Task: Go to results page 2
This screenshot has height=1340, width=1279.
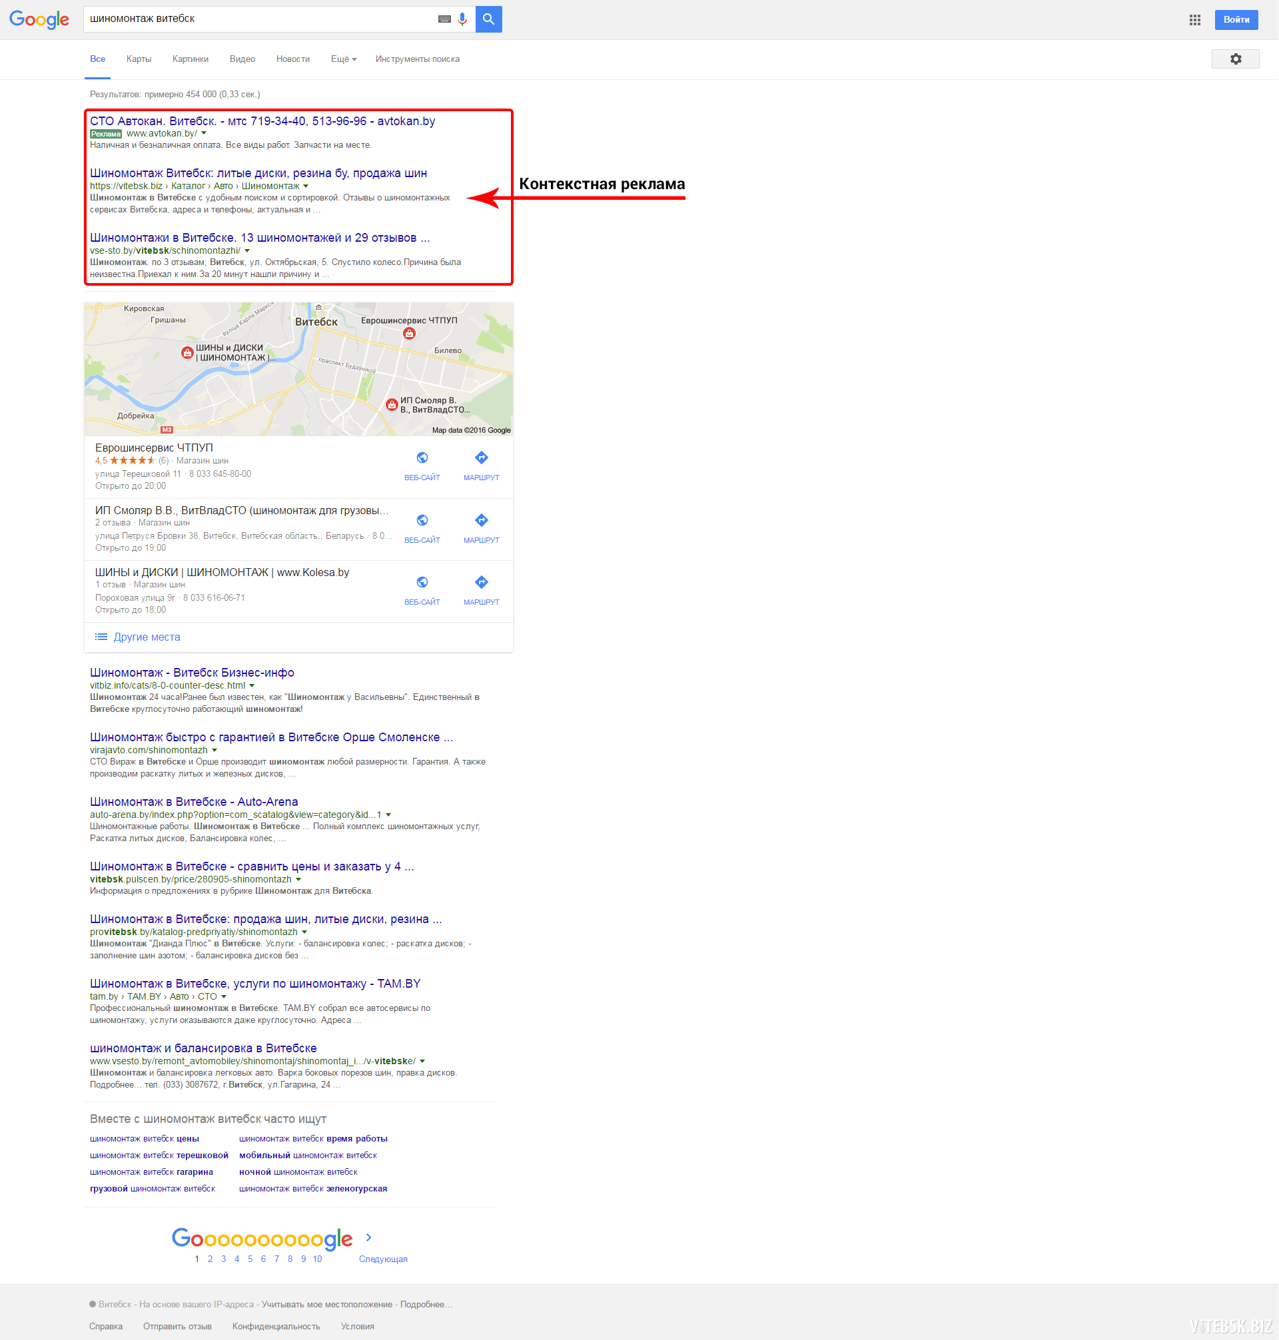Action: click(210, 1259)
